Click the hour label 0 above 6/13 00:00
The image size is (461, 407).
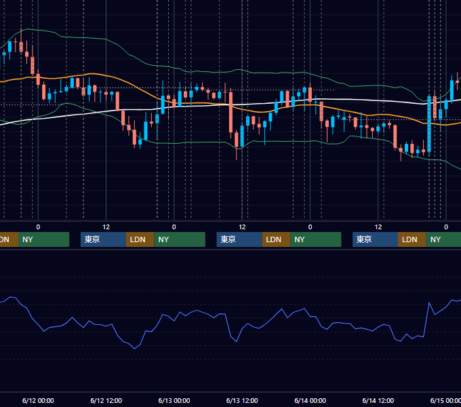coord(174,227)
